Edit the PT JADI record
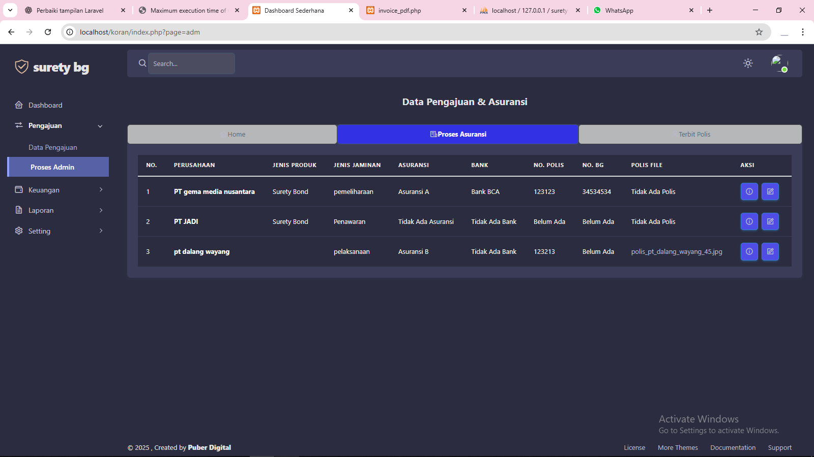Screen dimensions: 814x457 770,221
